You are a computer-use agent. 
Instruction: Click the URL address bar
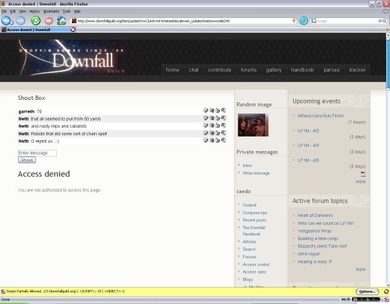point(184,21)
